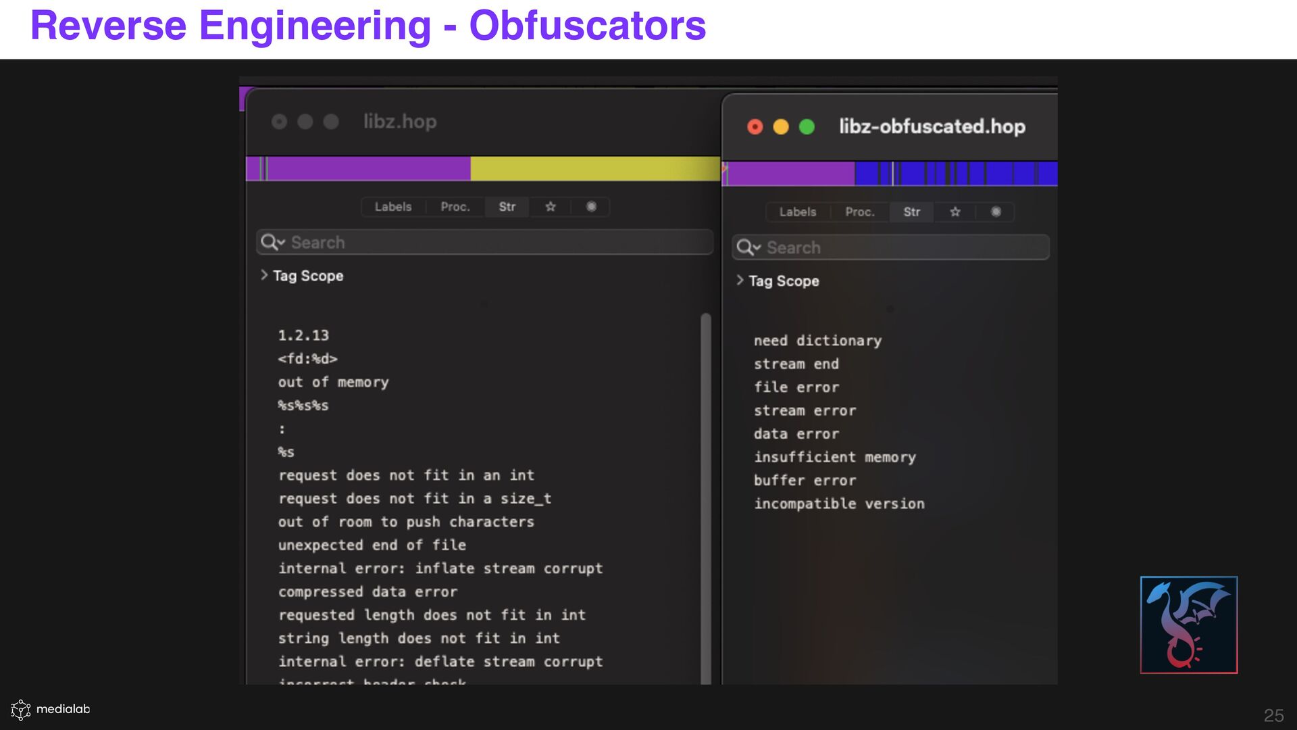Select the 'out of memory' string
1297x730 pixels.
point(333,383)
